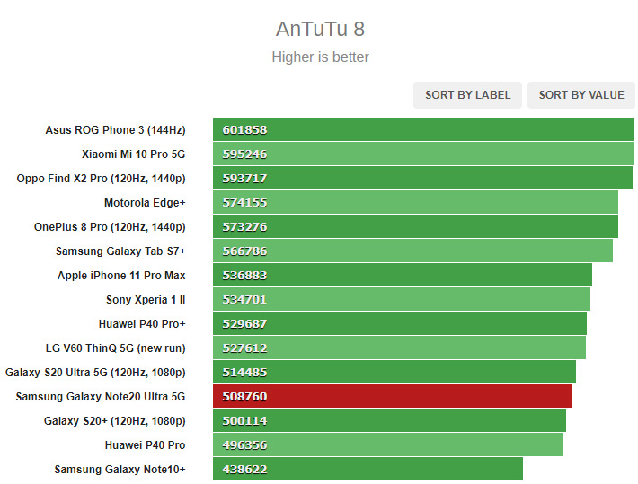Click the 438622 score bar
This screenshot has width=638, height=484.
pyautogui.click(x=368, y=469)
